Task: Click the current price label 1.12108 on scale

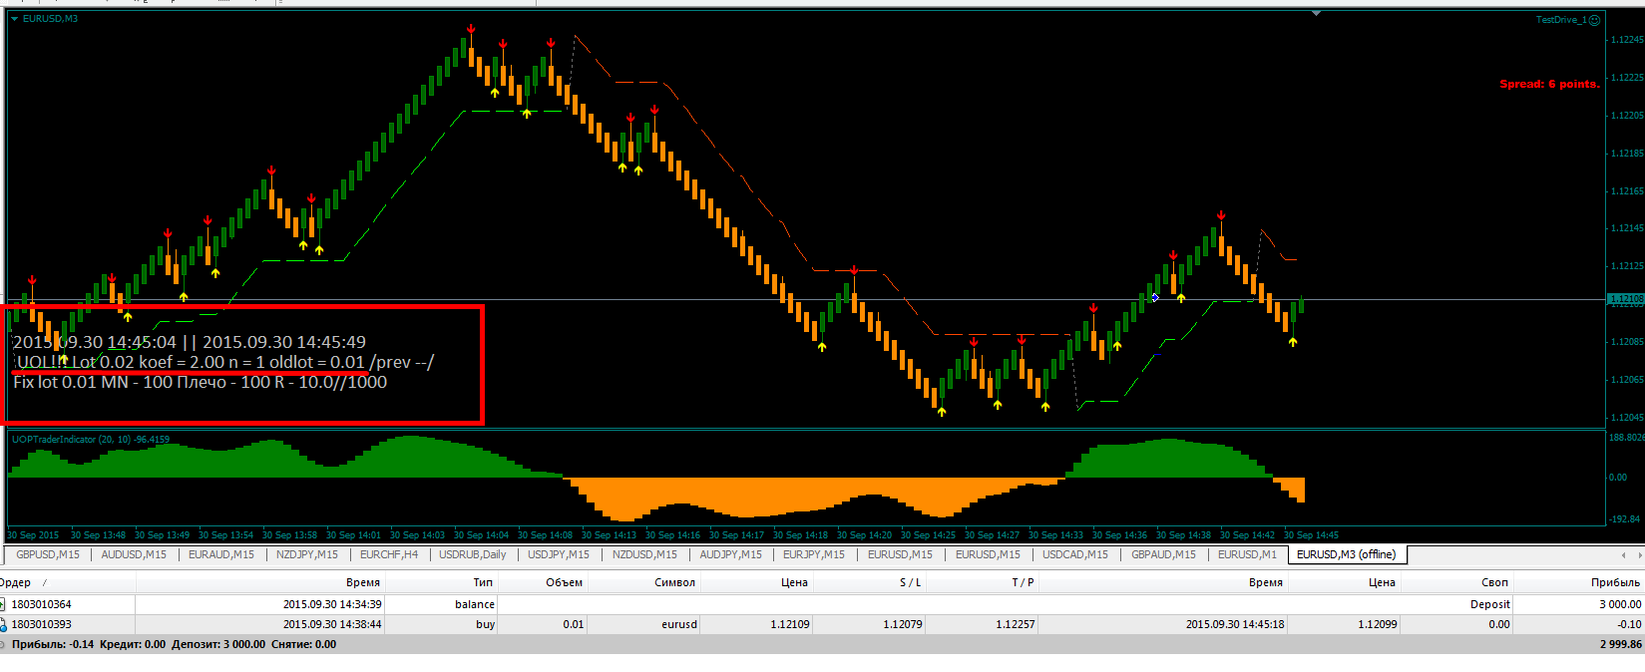Action: [1626, 299]
